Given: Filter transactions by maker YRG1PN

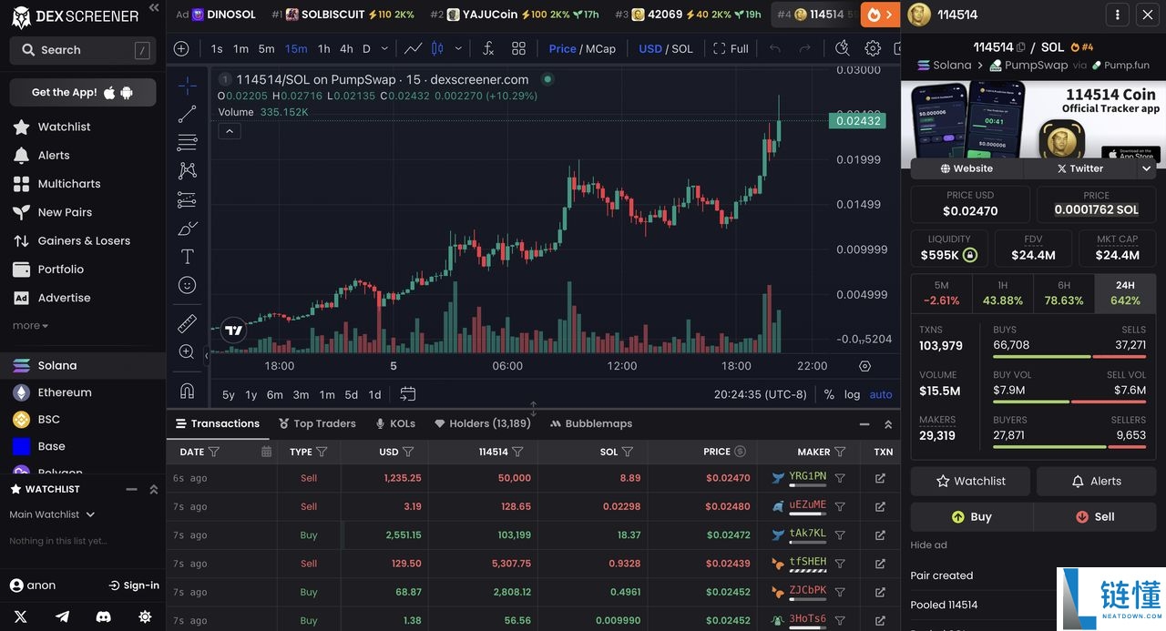Looking at the screenshot, I should point(840,477).
